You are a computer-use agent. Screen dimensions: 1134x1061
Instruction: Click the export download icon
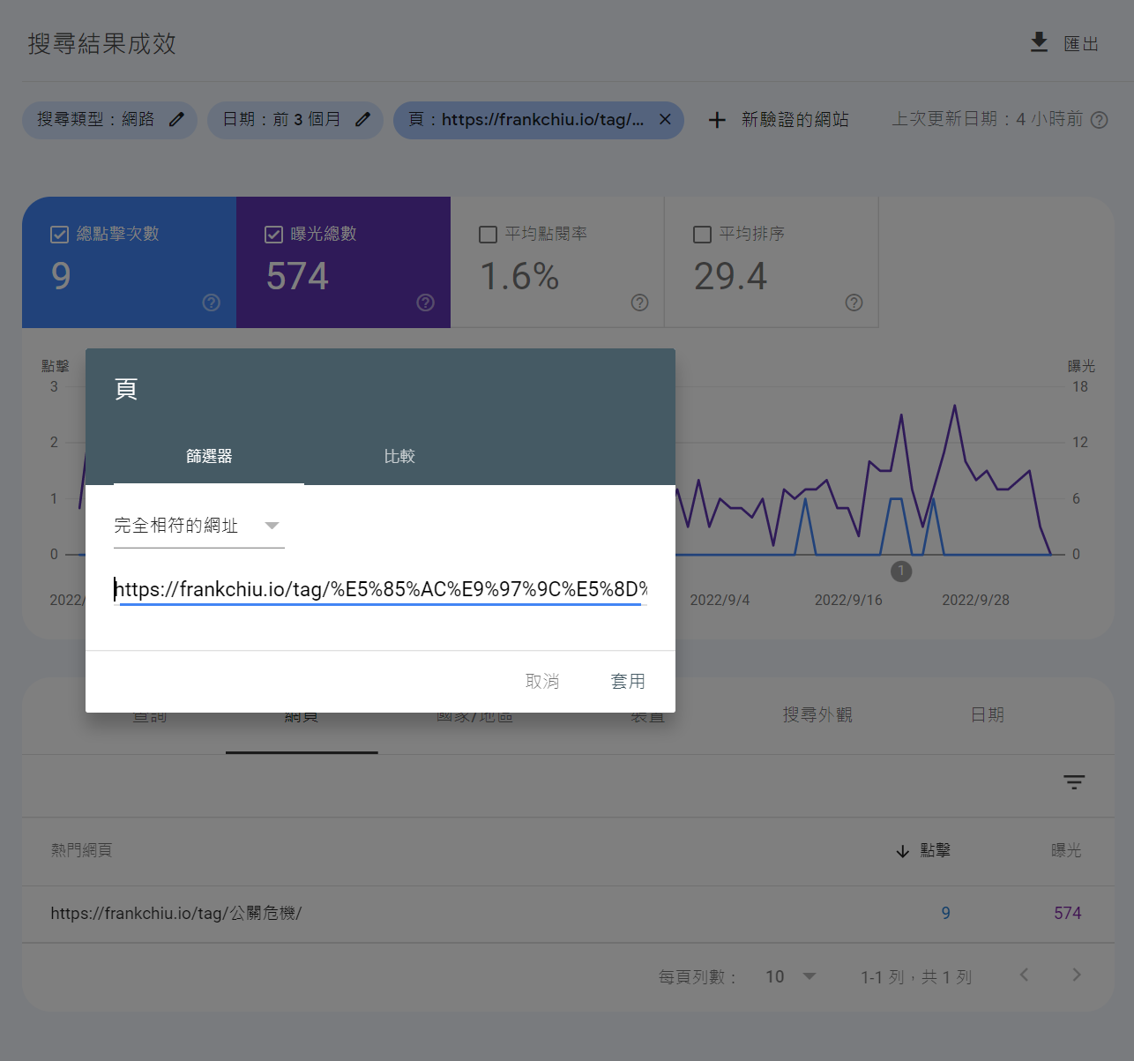(1039, 42)
